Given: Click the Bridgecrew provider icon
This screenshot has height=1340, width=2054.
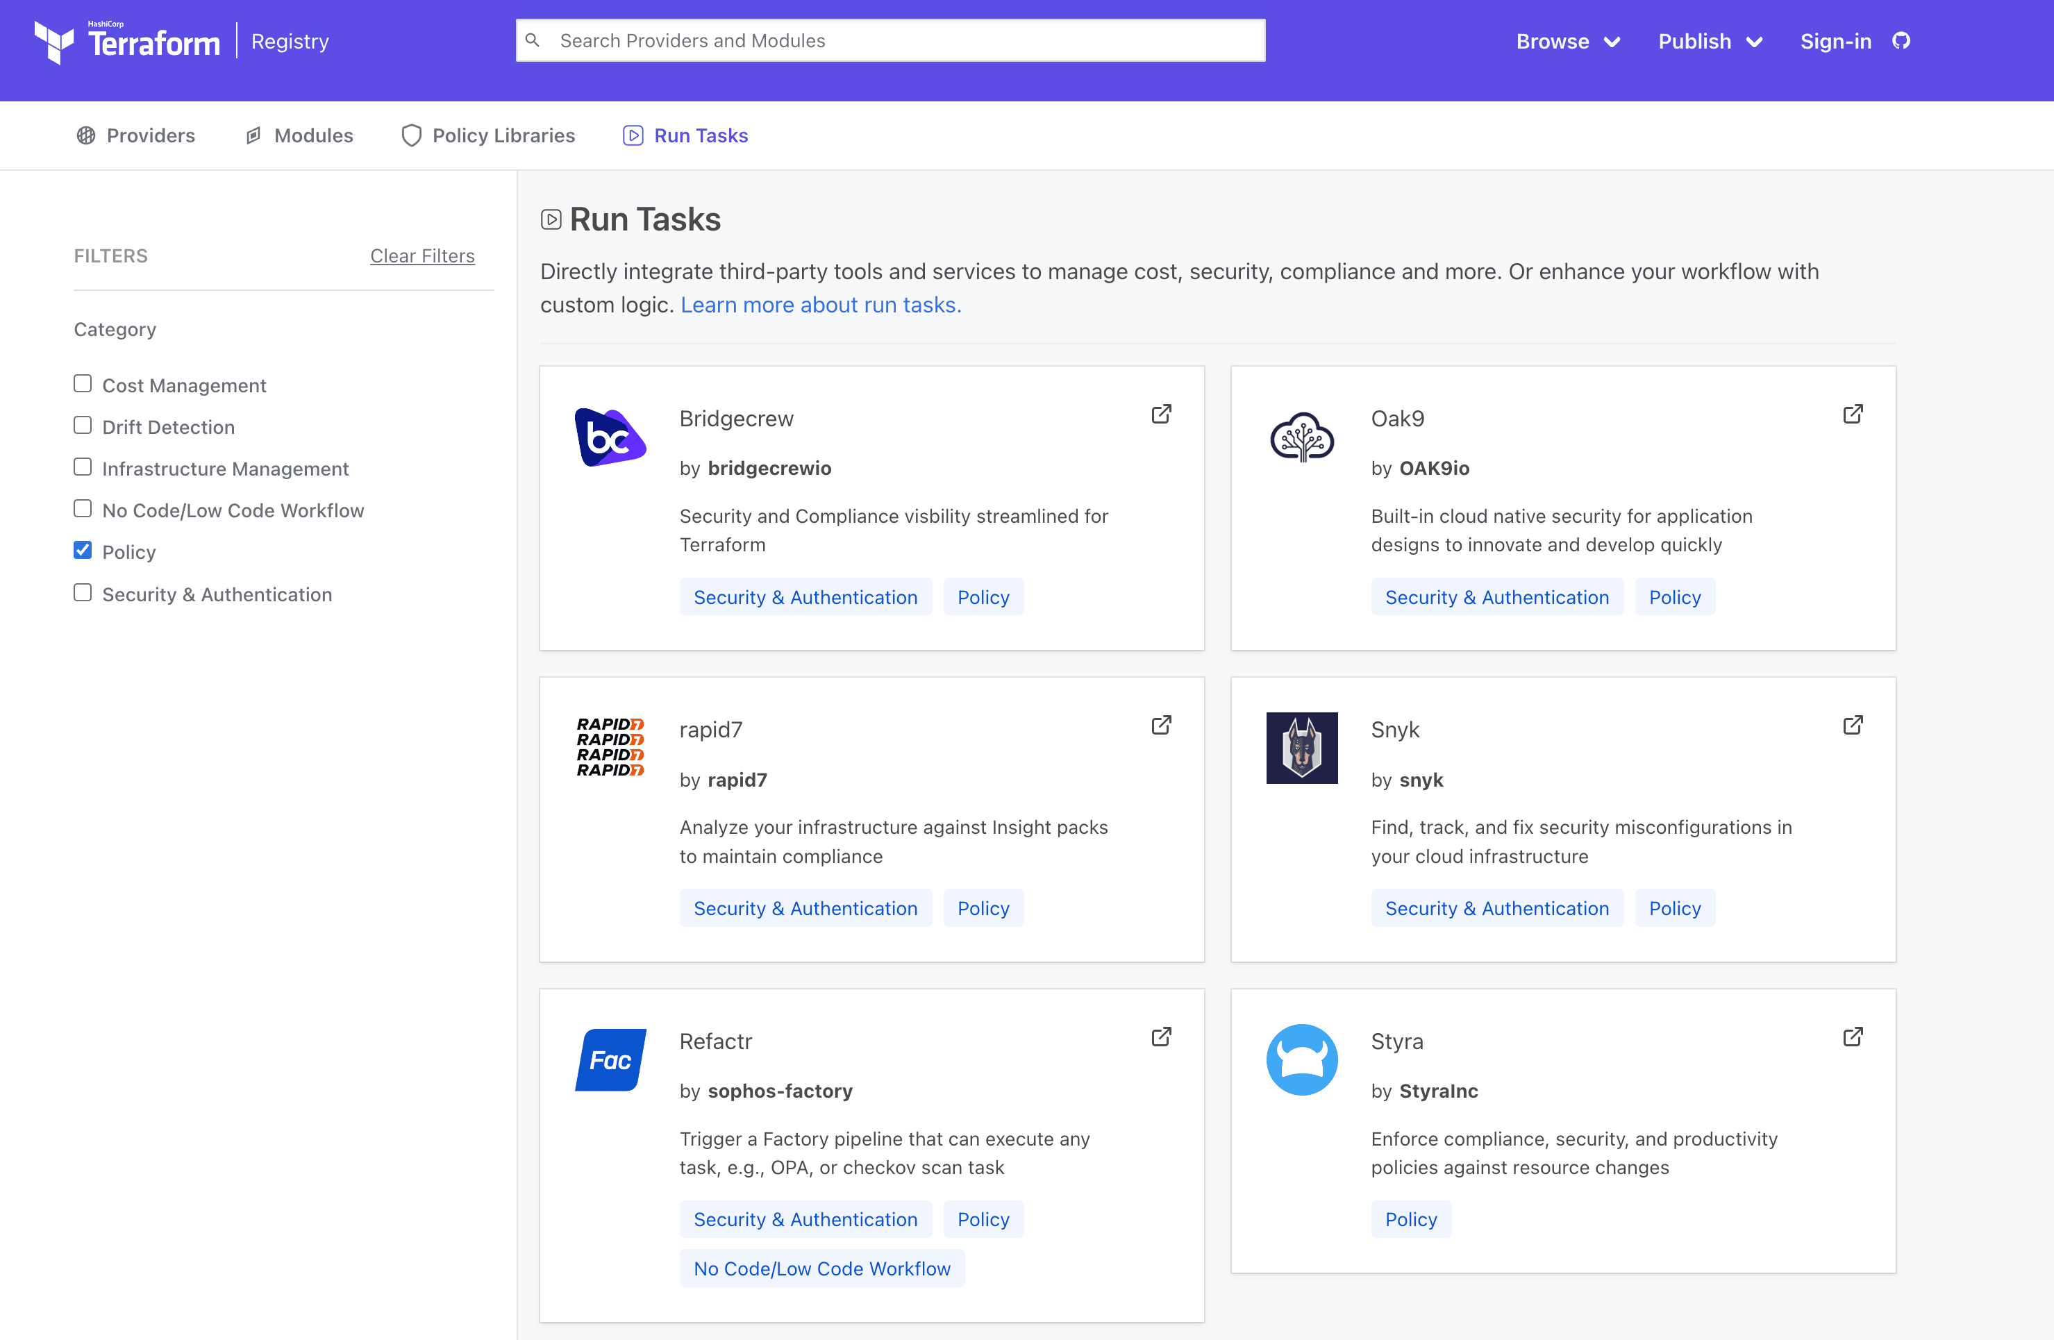Looking at the screenshot, I should [x=612, y=440].
